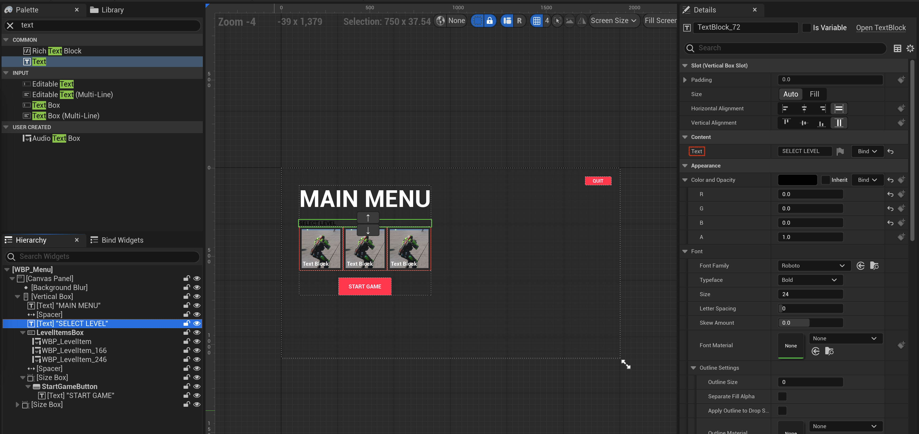Reset the Text property to default
This screenshot has height=434, width=919.
coord(890,151)
